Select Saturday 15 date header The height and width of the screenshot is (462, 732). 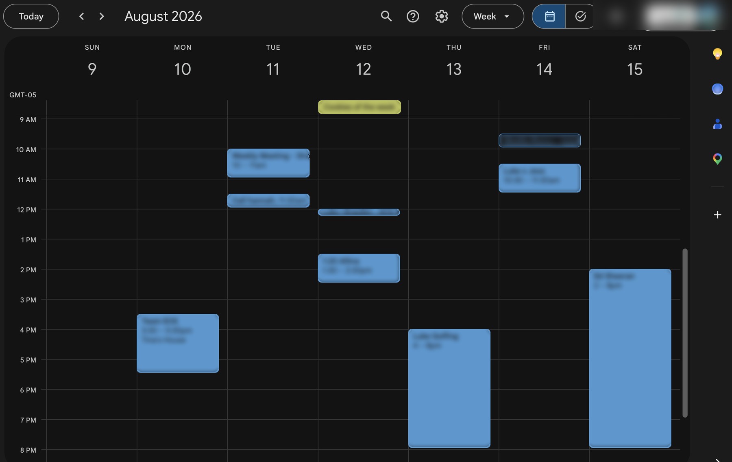coord(634,69)
